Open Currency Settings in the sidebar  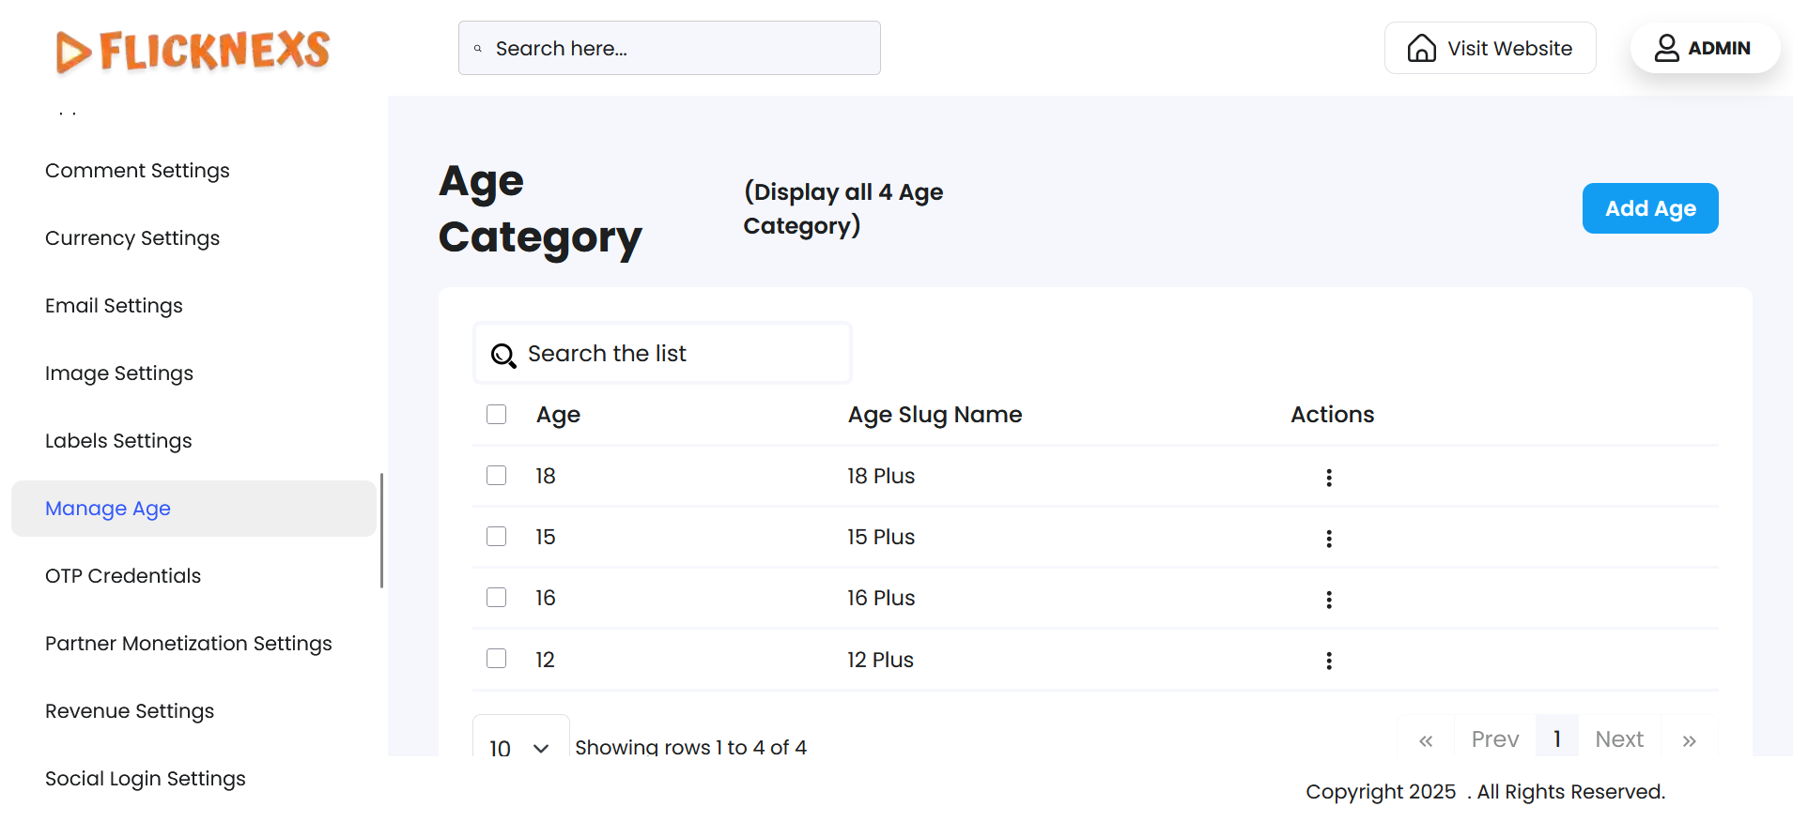click(132, 238)
